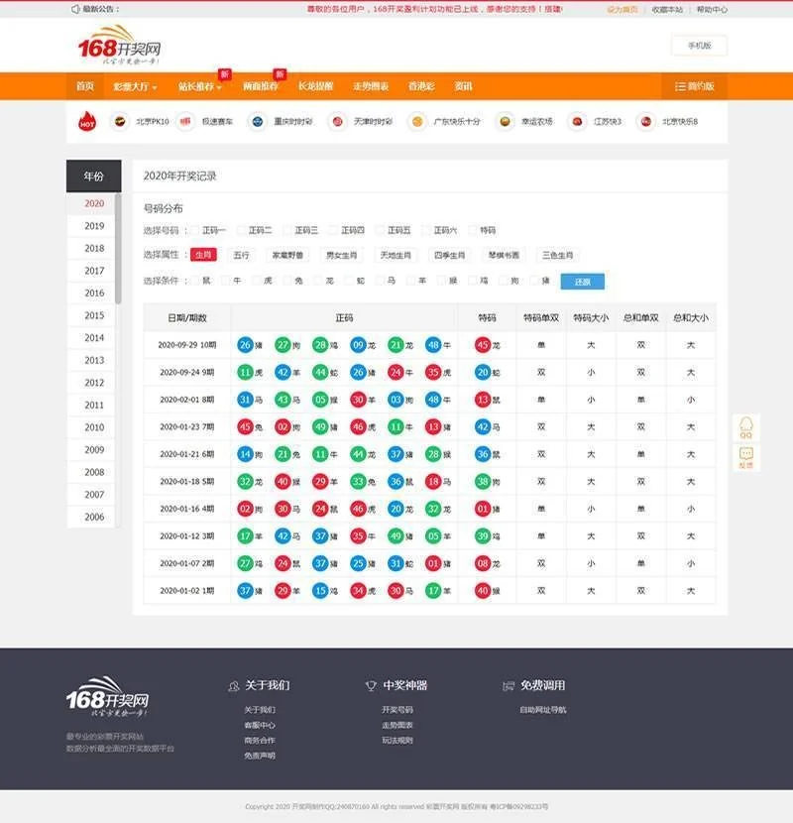Open the 北京PK10 lottery icon
Viewport: 793px width, 823px height.
pos(120,122)
